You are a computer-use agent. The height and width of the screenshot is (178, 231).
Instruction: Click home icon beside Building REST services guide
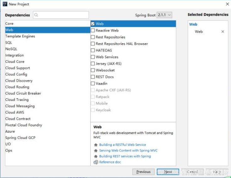pyautogui.click(x=96, y=157)
